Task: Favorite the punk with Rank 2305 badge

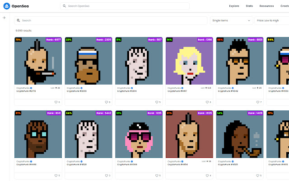Action: tap(106, 102)
